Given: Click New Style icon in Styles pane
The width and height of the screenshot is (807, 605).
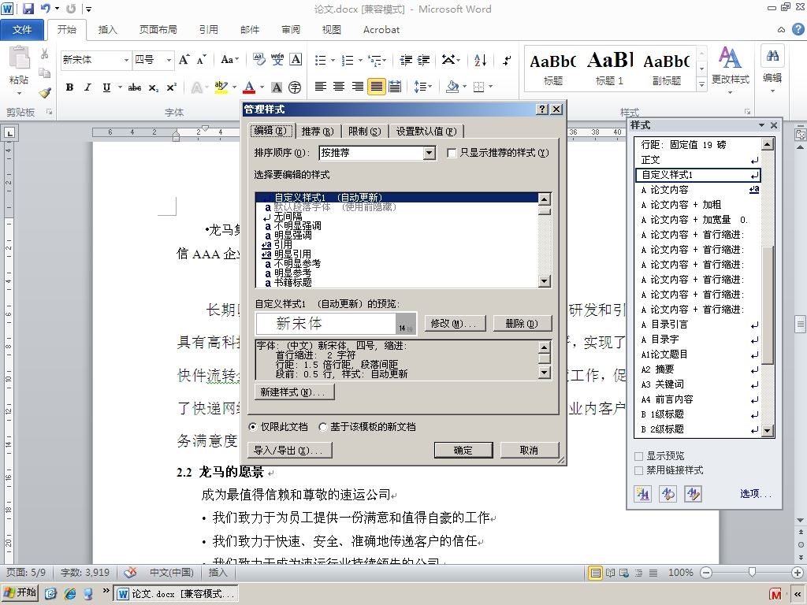Looking at the screenshot, I should point(642,494).
